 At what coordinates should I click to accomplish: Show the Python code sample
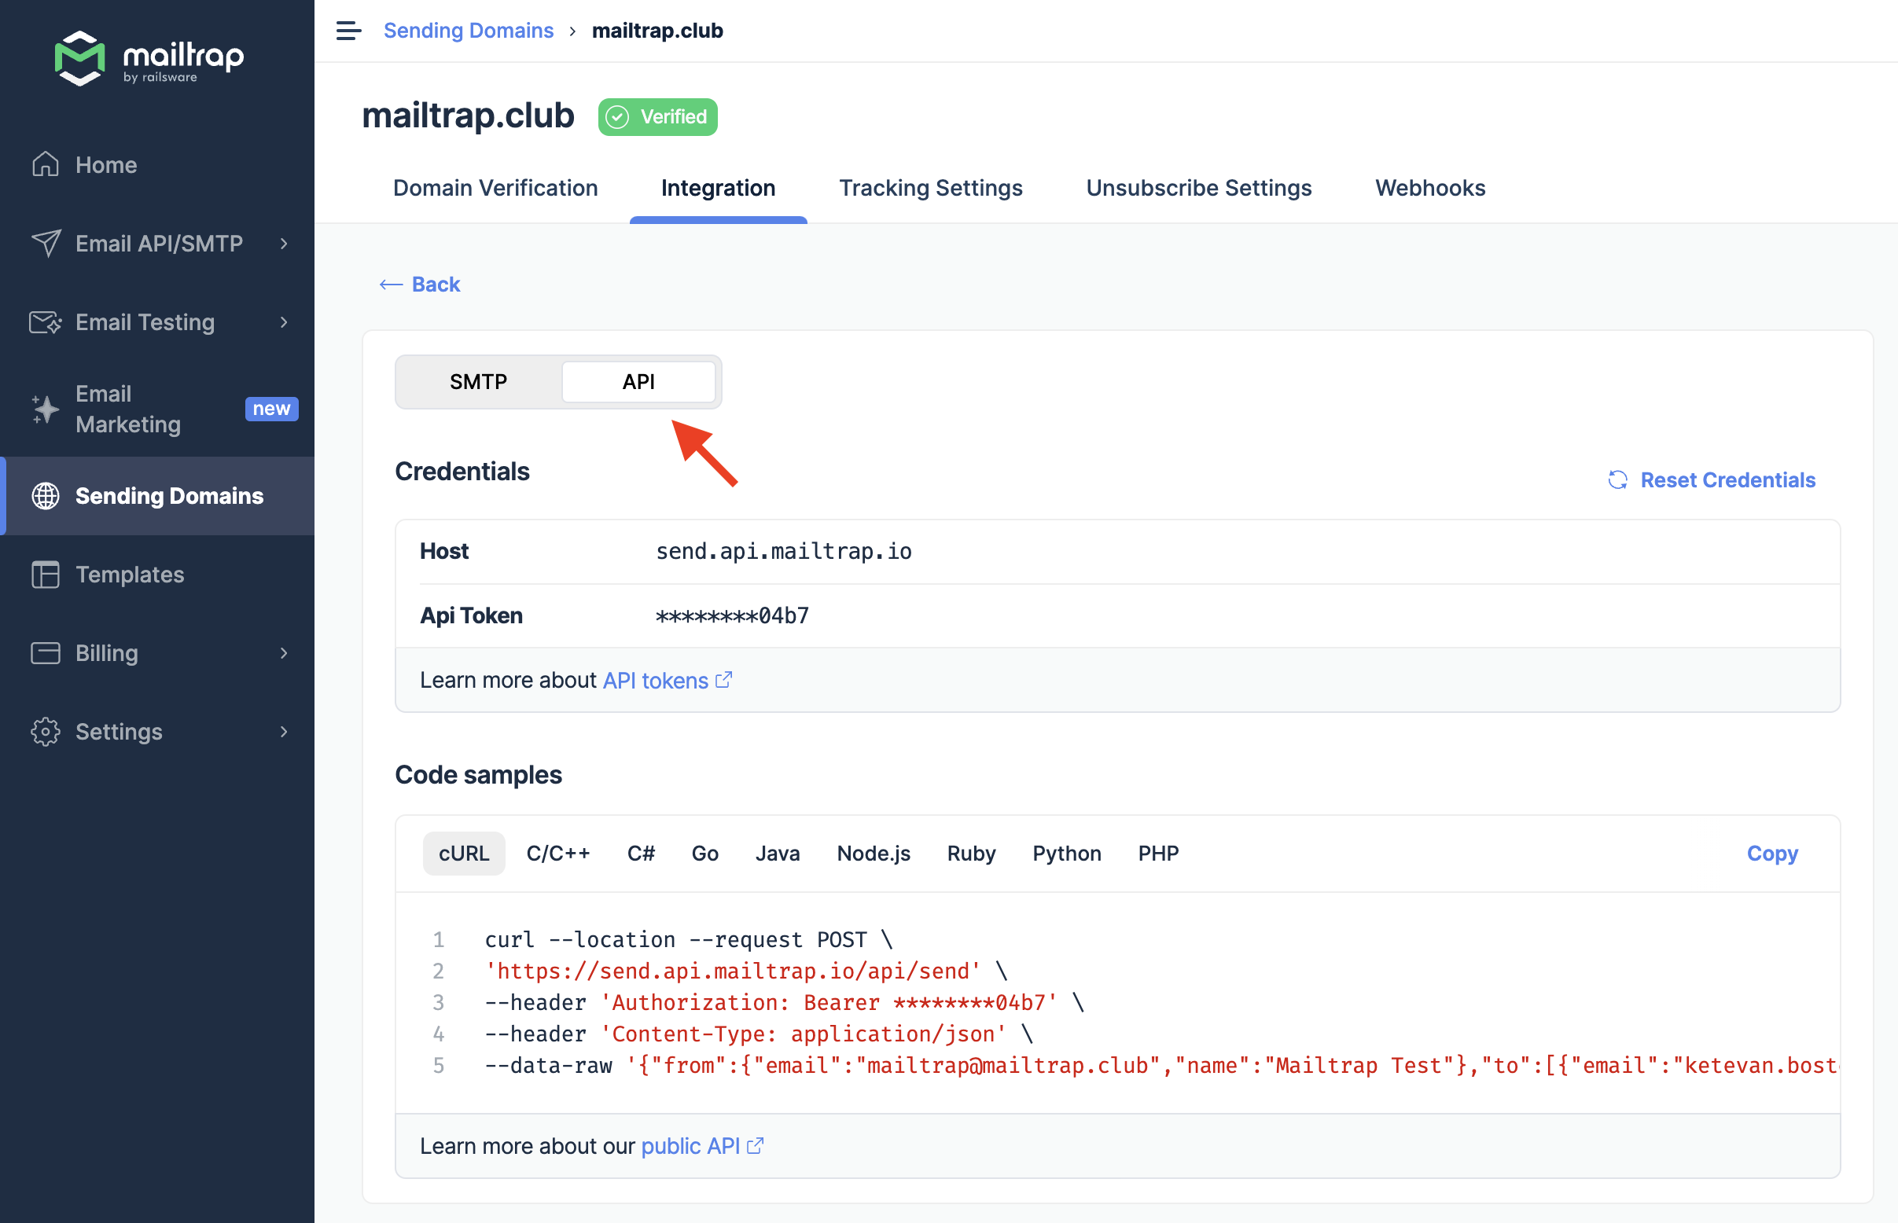[x=1066, y=853]
